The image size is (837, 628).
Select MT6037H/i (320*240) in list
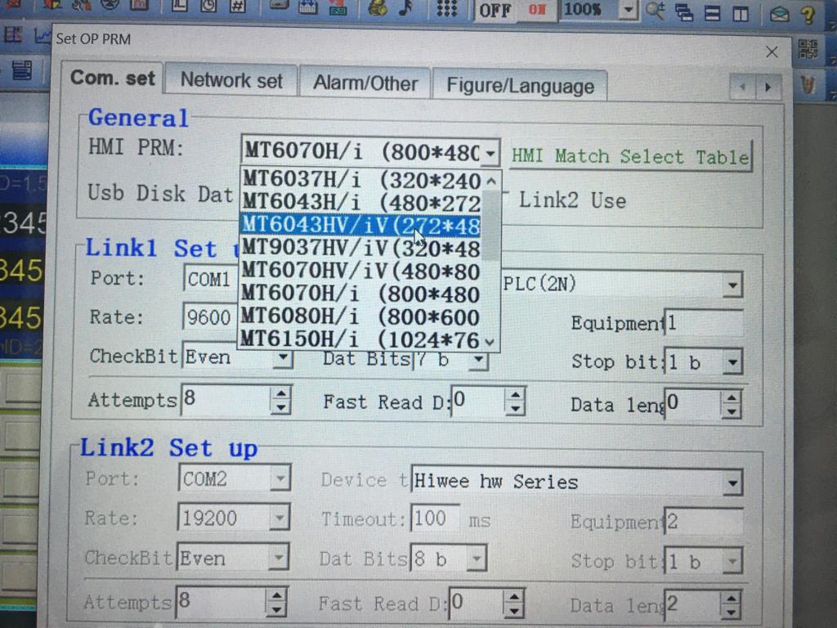click(361, 181)
